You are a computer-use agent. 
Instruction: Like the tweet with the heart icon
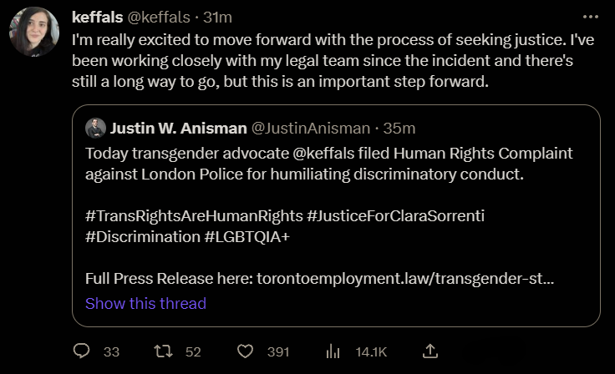[245, 351]
